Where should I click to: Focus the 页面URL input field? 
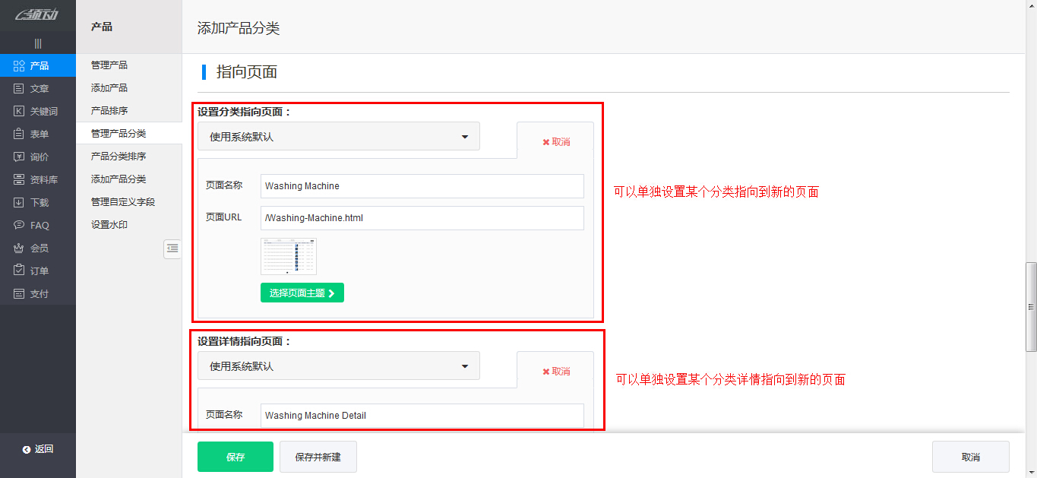(422, 218)
